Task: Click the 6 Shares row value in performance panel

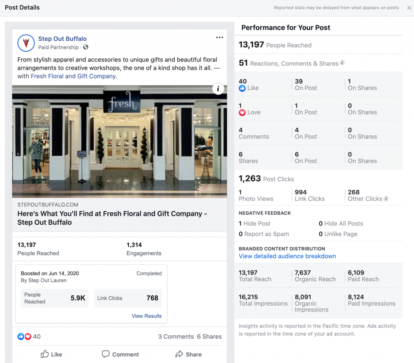Action: tap(248, 158)
